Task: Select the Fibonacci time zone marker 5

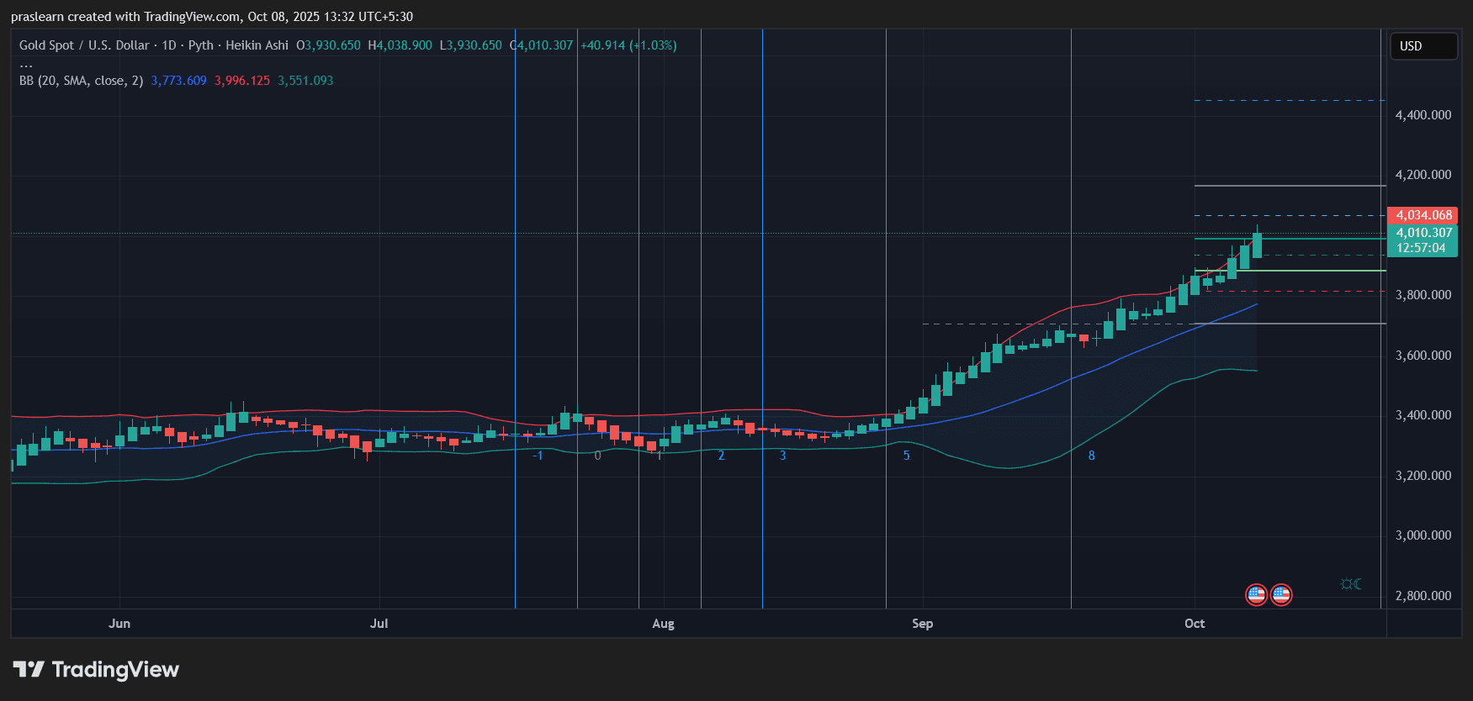Action: point(906,456)
